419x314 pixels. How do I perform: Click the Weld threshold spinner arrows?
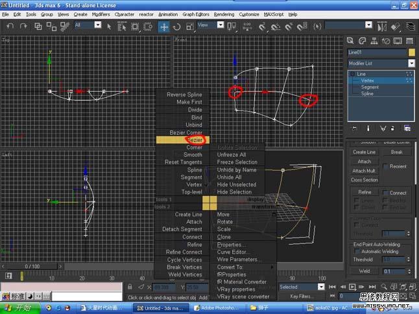tap(409, 271)
